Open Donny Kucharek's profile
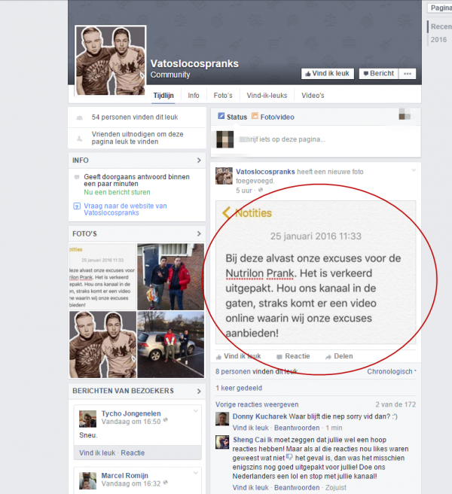 point(260,416)
